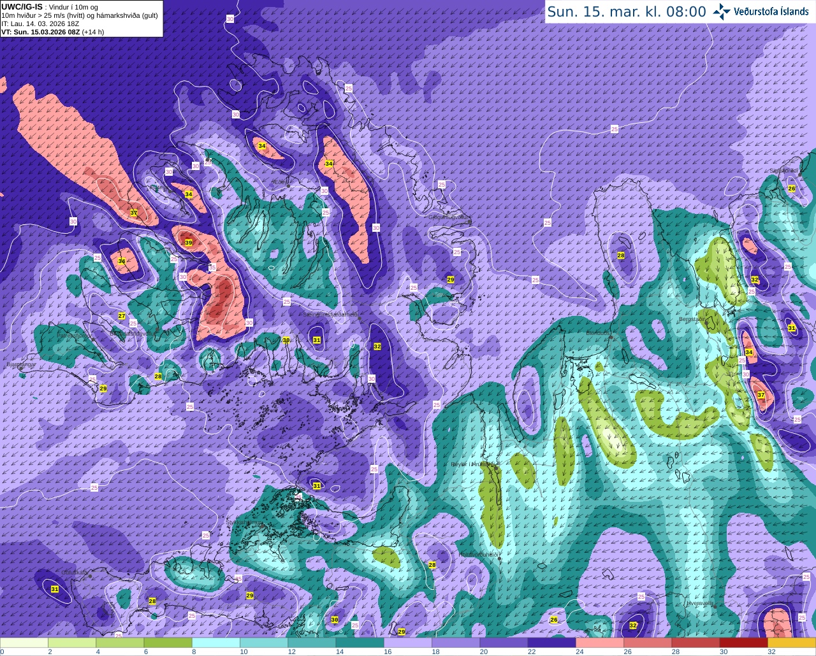The height and width of the screenshot is (656, 816).
Task: Click the 'IT: Lau. 14. 03. 2026 18Z' line
Action: 40,24
